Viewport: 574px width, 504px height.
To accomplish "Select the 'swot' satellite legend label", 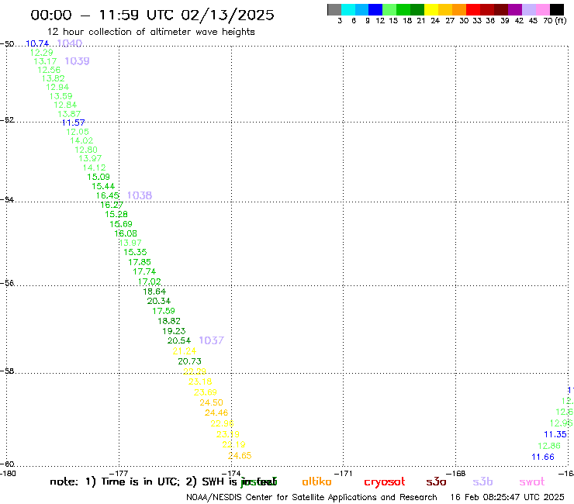I will [532, 482].
